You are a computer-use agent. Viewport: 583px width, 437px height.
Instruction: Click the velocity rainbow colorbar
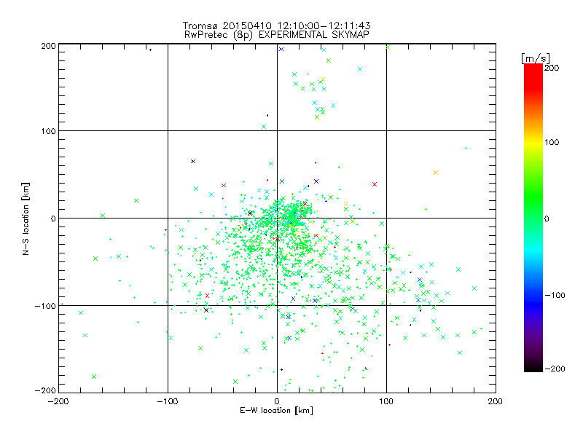[x=533, y=218]
